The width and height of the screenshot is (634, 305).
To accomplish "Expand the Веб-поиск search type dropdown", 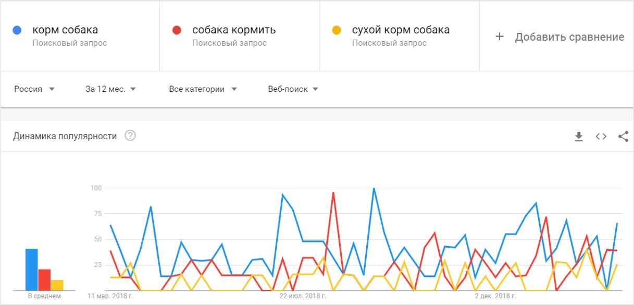I will coord(293,89).
